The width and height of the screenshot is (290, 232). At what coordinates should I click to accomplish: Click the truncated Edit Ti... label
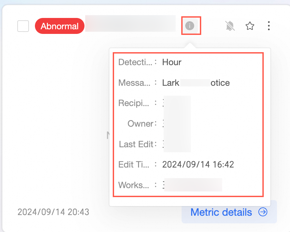click(134, 164)
